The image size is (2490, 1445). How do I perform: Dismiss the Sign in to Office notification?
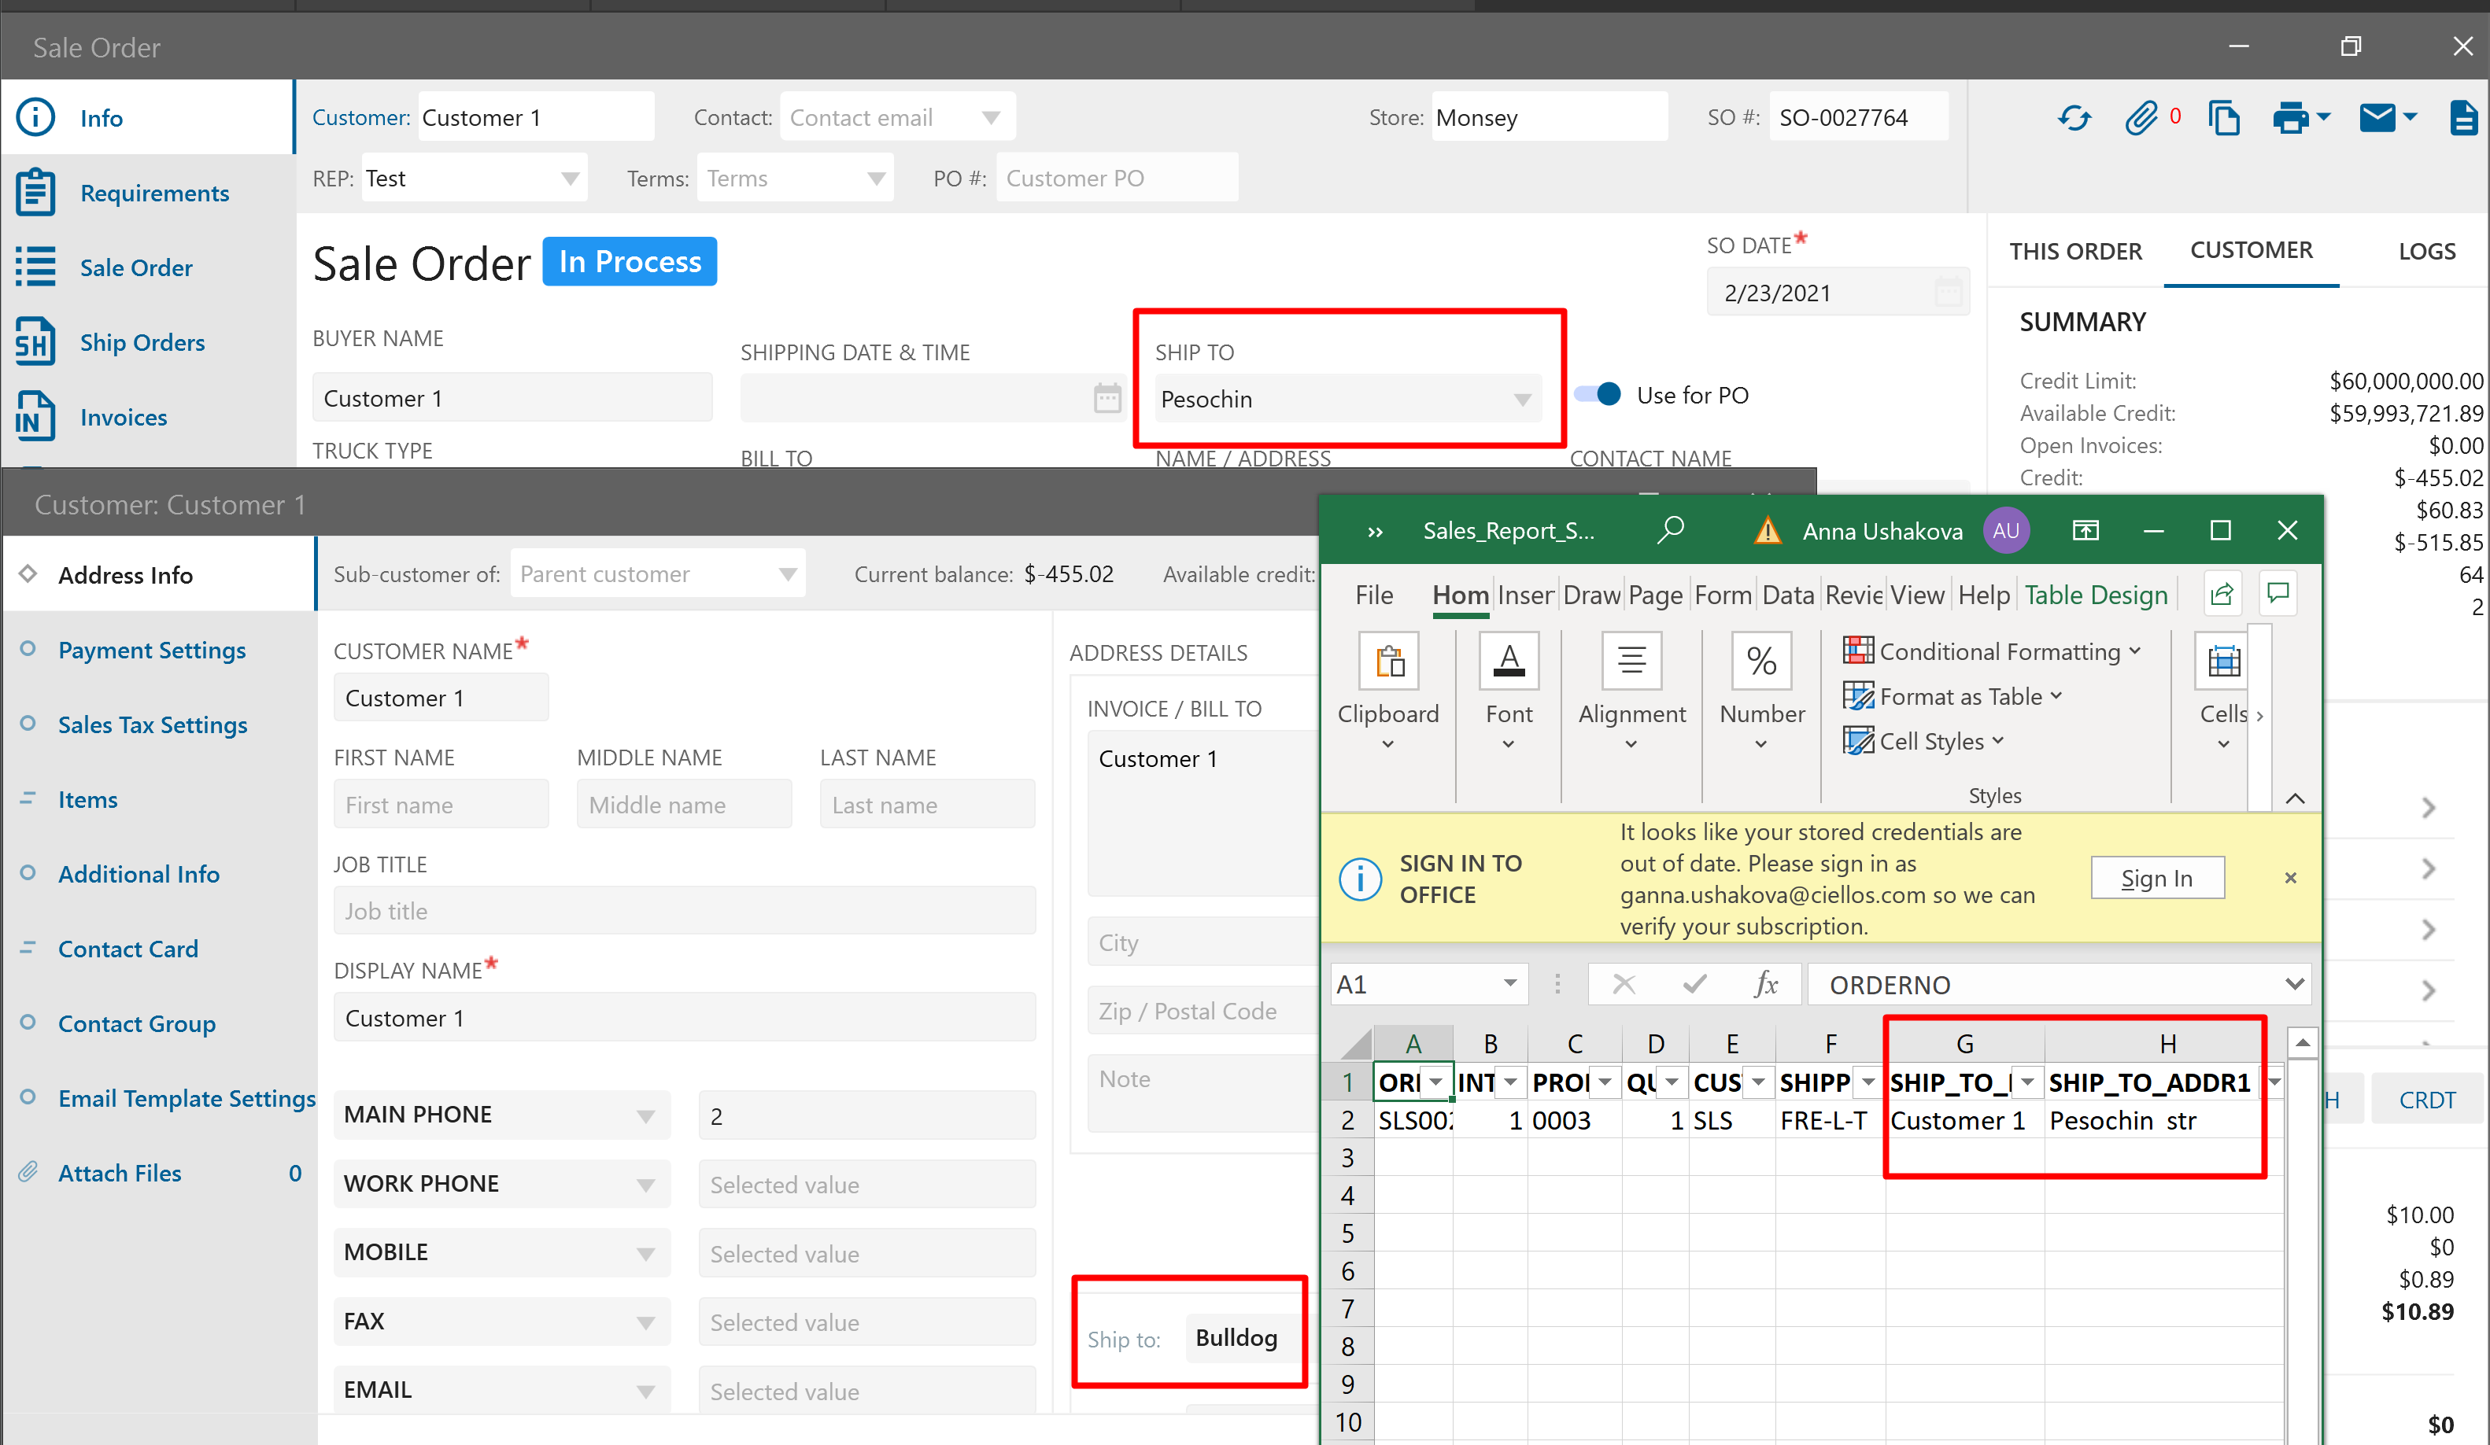[2290, 877]
